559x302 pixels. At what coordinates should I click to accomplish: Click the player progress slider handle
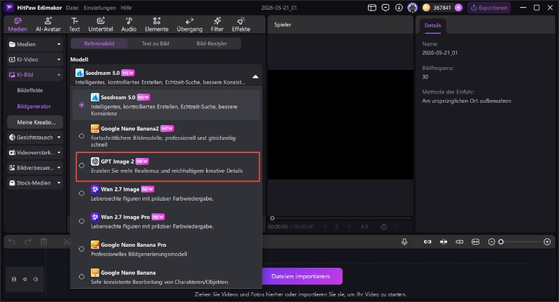pos(273,218)
